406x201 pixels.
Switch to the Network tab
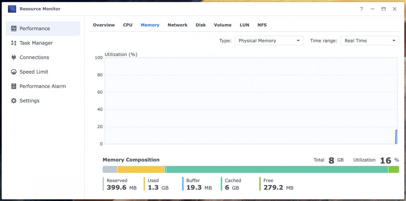click(x=177, y=25)
